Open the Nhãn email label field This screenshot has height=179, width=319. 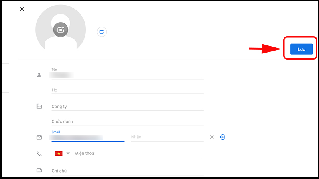tap(167, 137)
